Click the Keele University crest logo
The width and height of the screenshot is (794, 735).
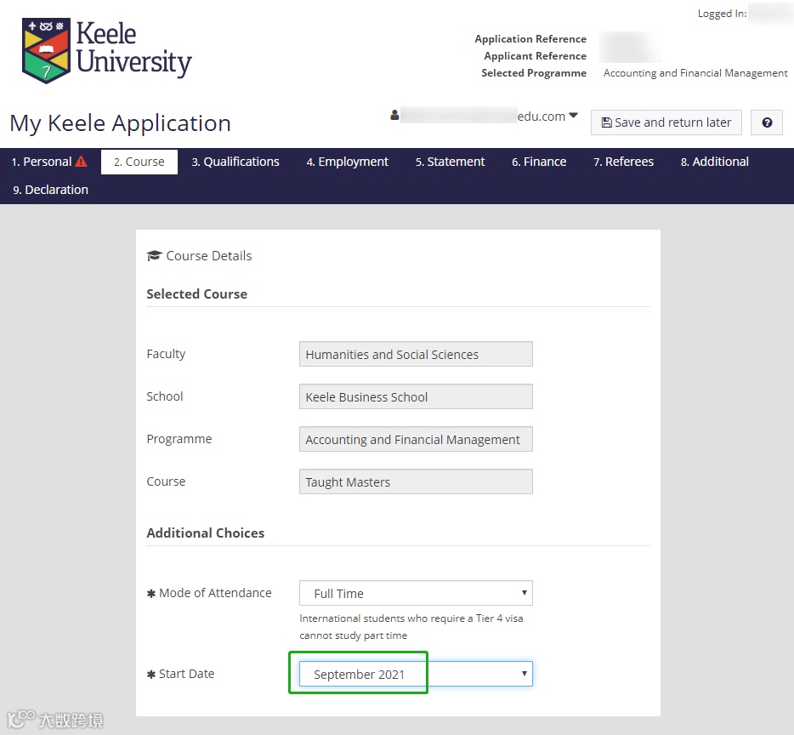click(x=46, y=50)
